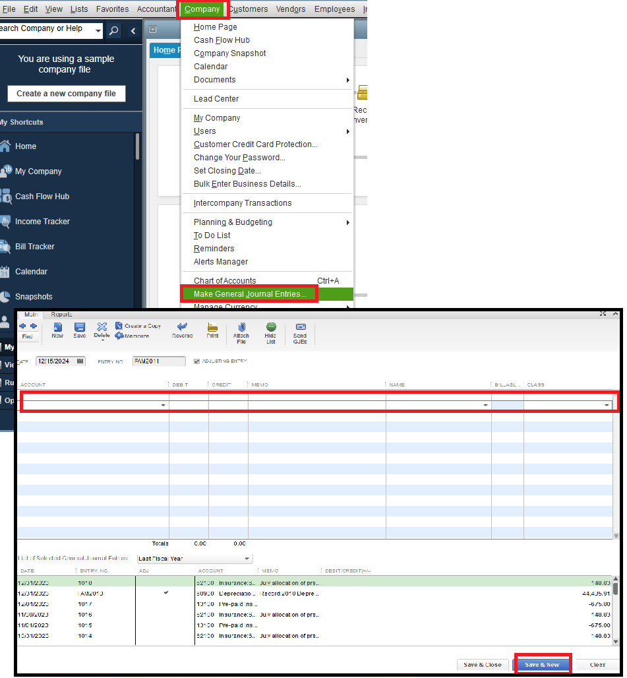Click the shortcuts sidebar scrollbar

[137, 147]
